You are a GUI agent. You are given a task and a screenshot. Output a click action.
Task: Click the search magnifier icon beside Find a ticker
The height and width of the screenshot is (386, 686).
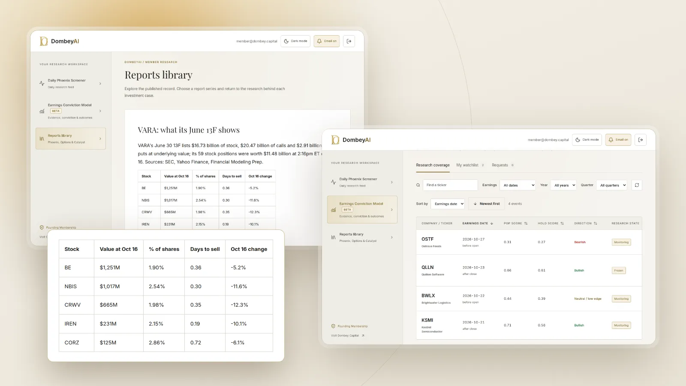coord(418,185)
